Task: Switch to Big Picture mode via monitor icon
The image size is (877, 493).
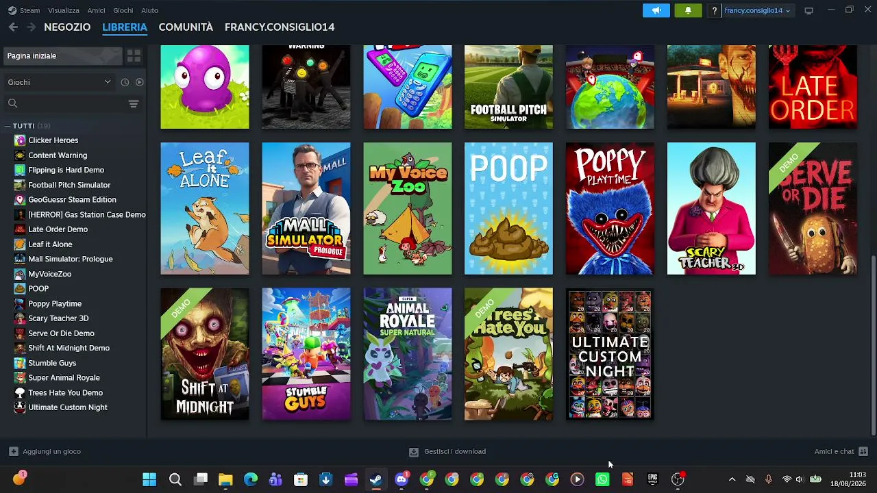Action: click(808, 10)
